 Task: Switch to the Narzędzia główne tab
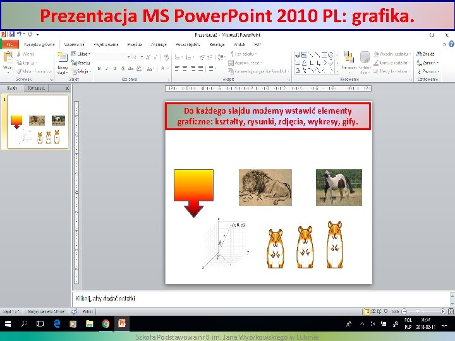pos(39,44)
